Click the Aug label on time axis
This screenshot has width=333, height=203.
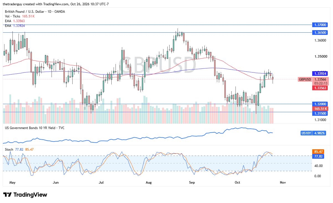149,183
